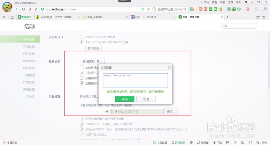
Task: Go to the home page icon
Action: (30, 9)
